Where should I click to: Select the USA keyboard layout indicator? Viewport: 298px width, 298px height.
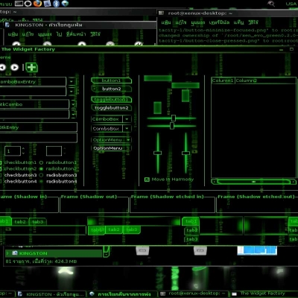click(291, 4)
